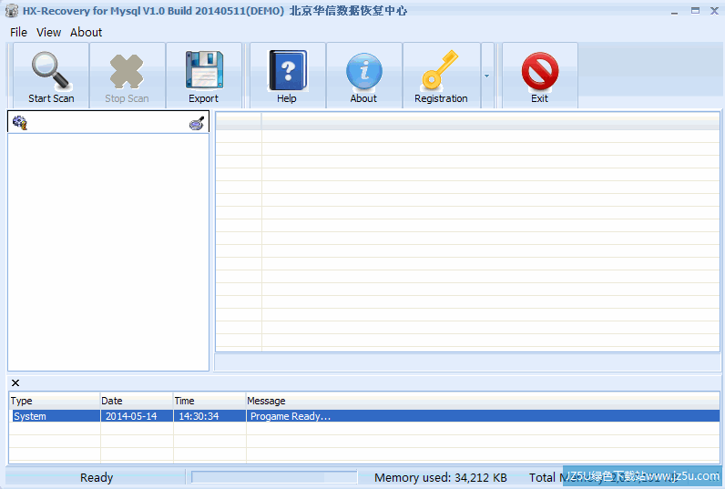Sort the log by the Date column header

point(137,401)
